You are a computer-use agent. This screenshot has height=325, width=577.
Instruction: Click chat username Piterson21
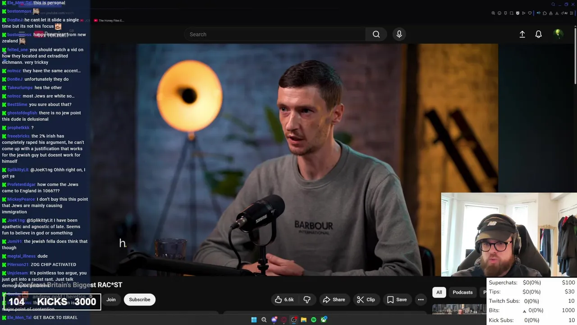[x=18, y=265]
